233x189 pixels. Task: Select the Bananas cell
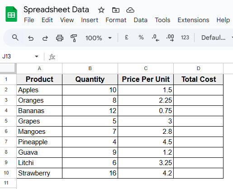39,111
